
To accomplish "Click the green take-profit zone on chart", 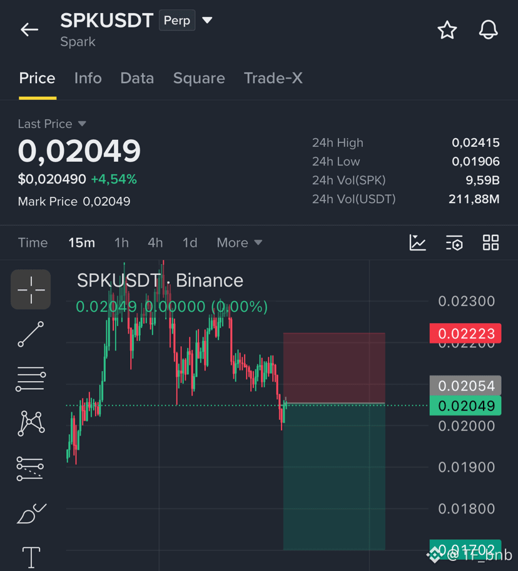I will click(x=334, y=476).
